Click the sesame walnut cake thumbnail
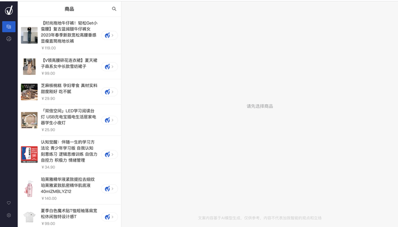 tap(29, 92)
